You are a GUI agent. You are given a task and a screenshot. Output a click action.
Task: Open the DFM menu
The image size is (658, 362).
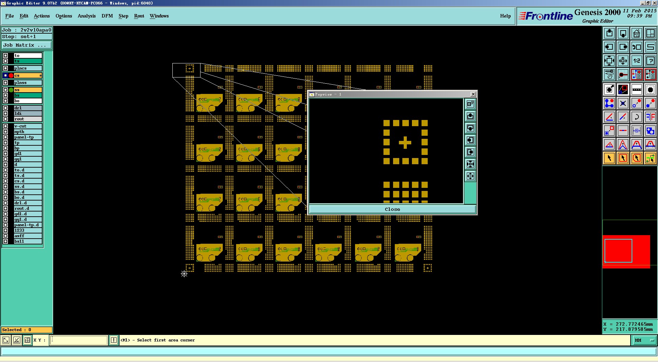pyautogui.click(x=107, y=16)
